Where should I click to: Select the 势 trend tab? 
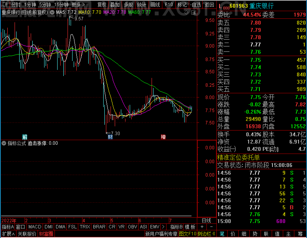click(x=255, y=234)
